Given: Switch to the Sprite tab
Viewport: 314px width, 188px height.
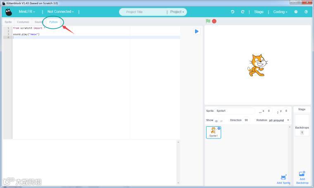Looking at the screenshot, I should 8,22.
